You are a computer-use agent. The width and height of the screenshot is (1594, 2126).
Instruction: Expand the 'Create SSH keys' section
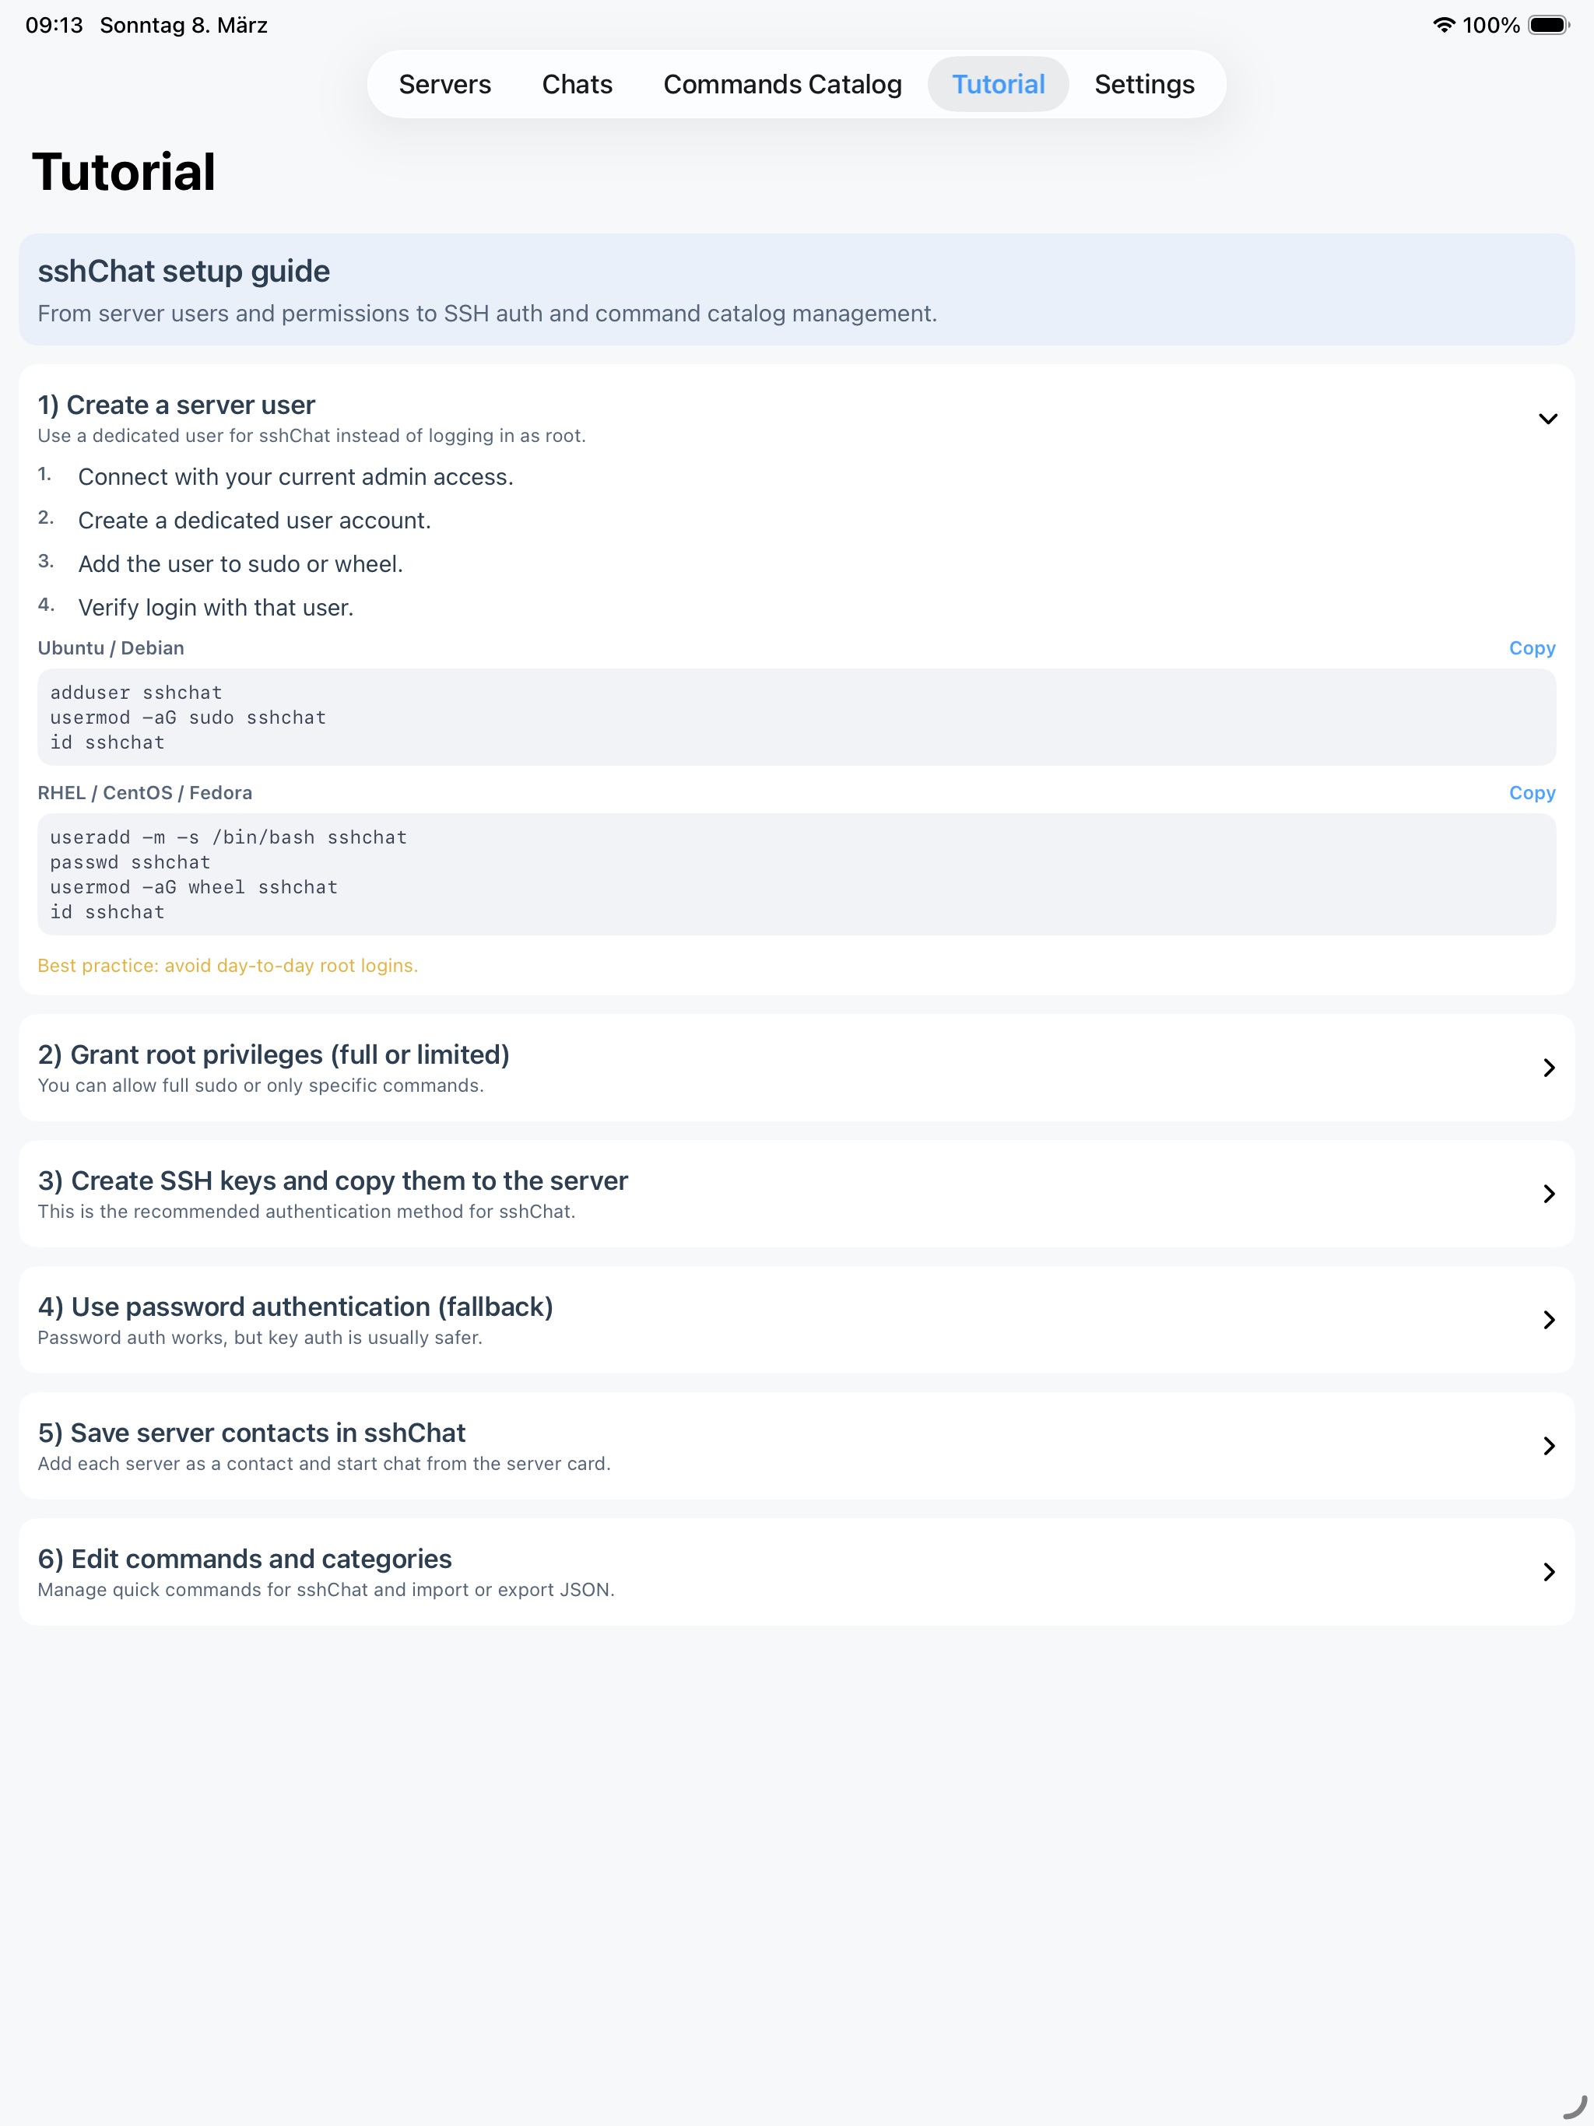(x=1549, y=1194)
